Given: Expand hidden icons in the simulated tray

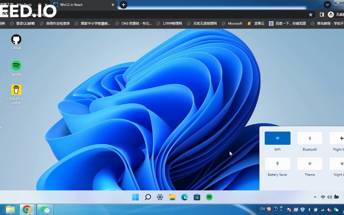Looking at the screenshot, I should (315, 197).
